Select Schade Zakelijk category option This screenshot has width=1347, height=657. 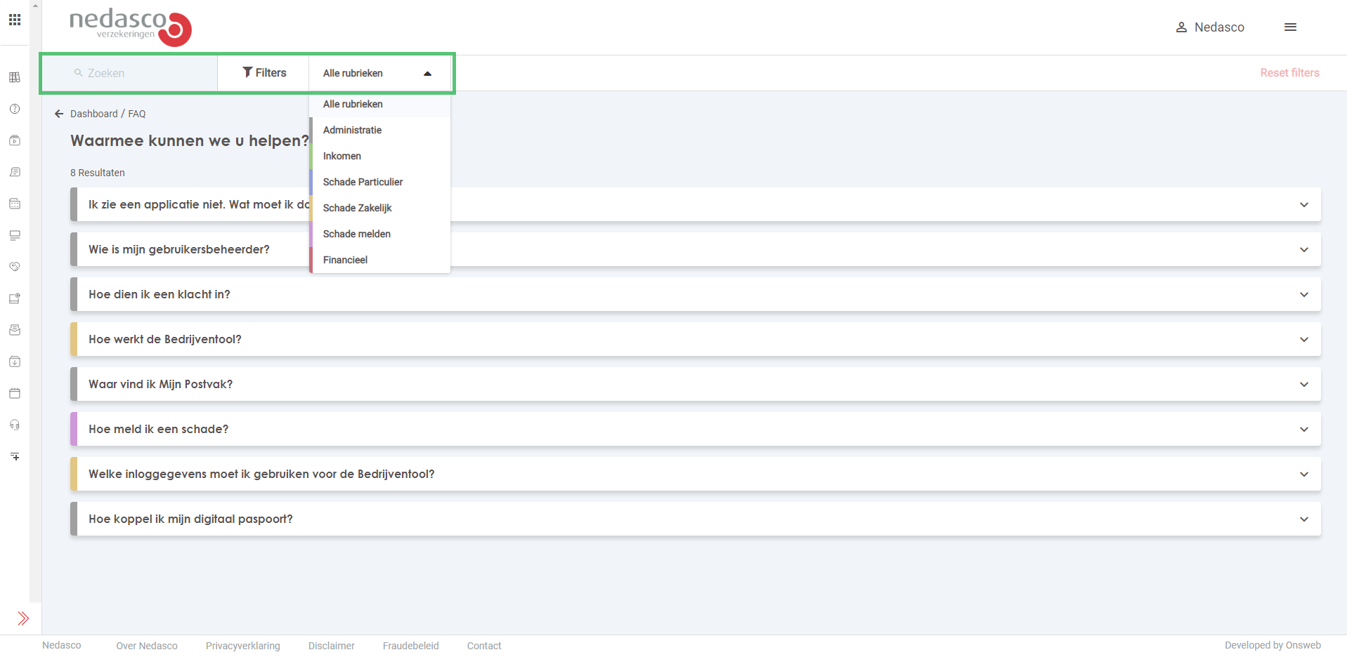click(380, 208)
